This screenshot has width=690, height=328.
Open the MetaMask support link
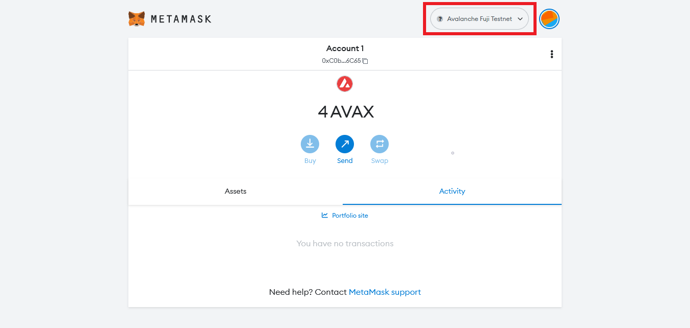pyautogui.click(x=385, y=292)
